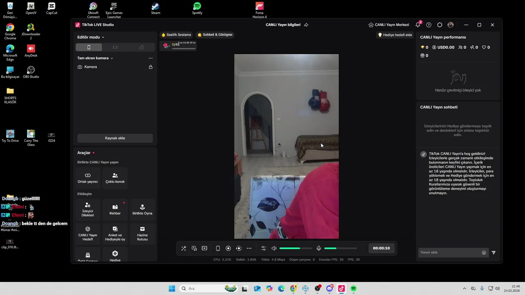Open the help question mark icon
The image size is (525, 295).
[429, 25]
